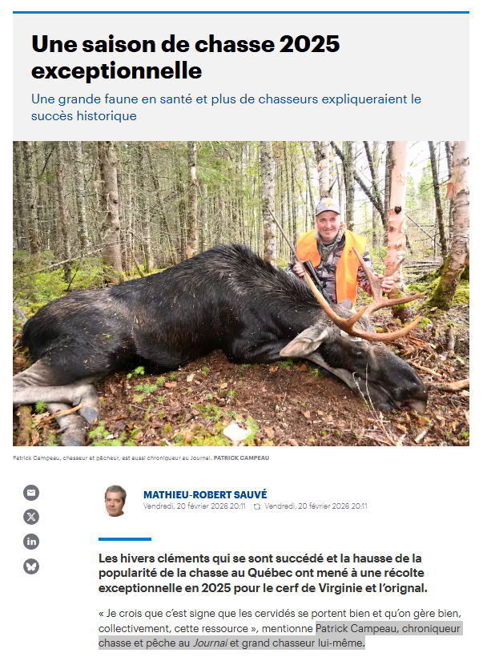The height and width of the screenshot is (661, 487).
Task: Share article on LinkedIn icon
Action: pyautogui.click(x=31, y=542)
